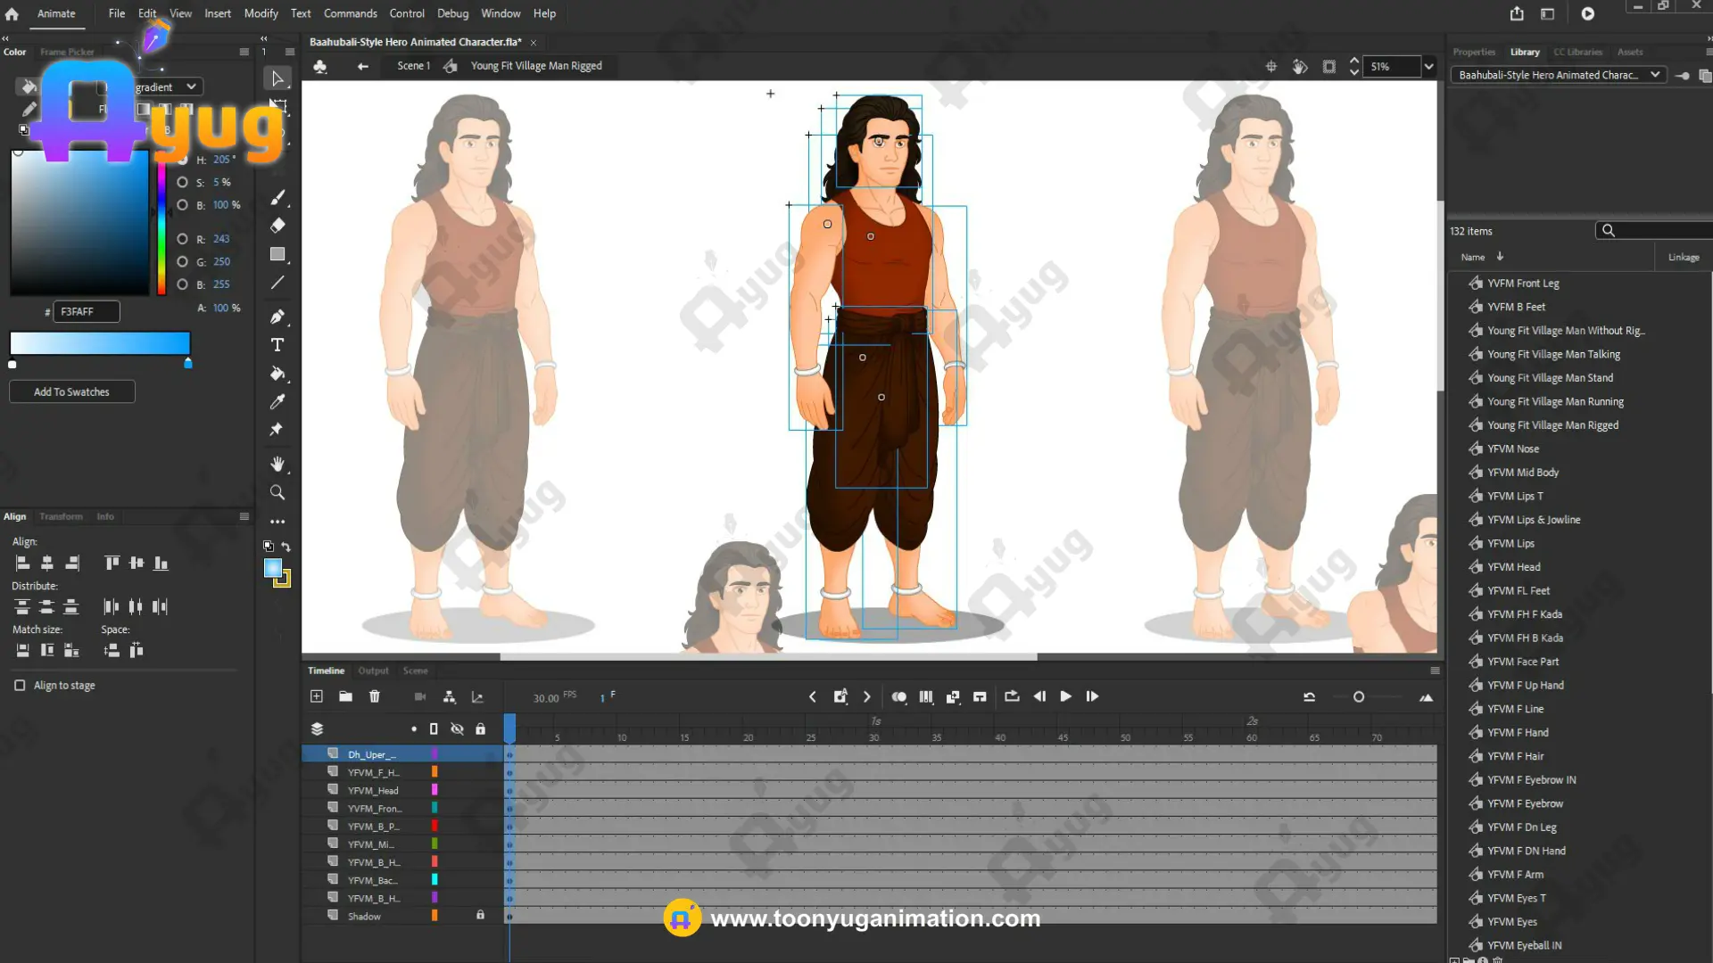Image resolution: width=1713 pixels, height=963 pixels.
Task: Expand the library document selector dropdown
Action: (x=1654, y=75)
